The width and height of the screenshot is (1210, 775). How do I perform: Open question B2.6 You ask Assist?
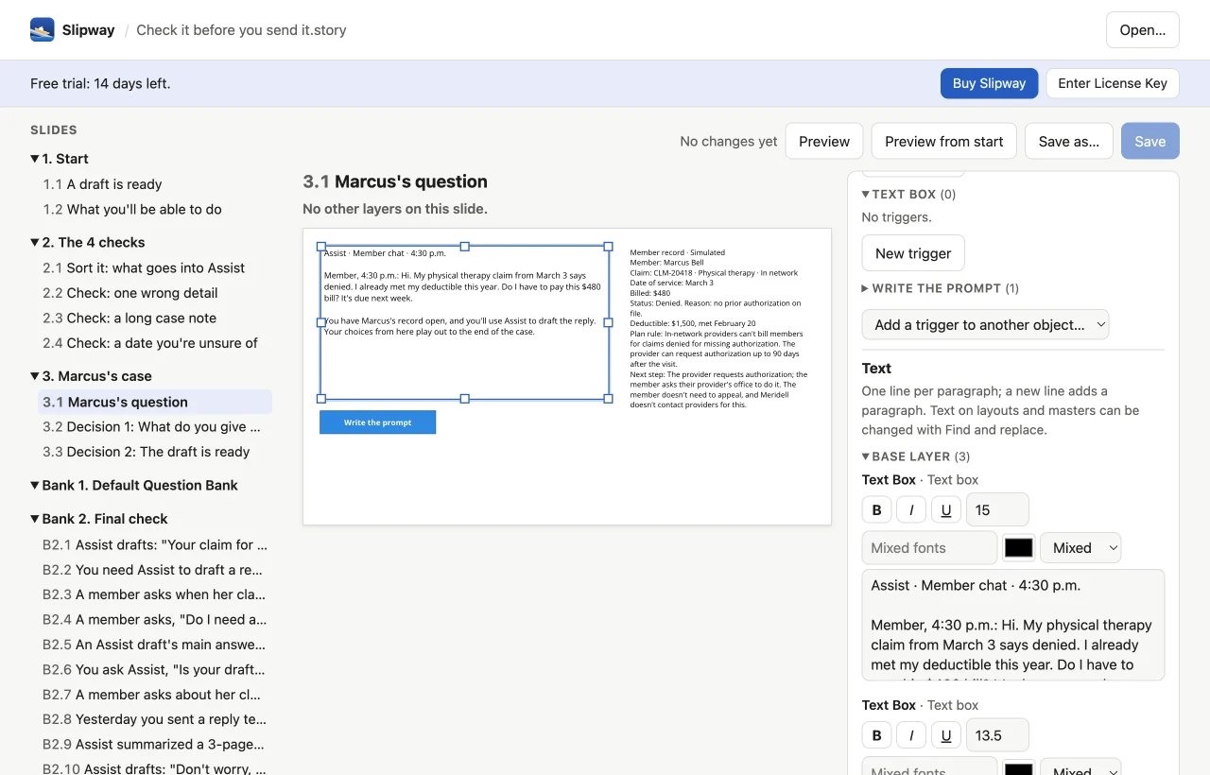pyautogui.click(x=155, y=669)
